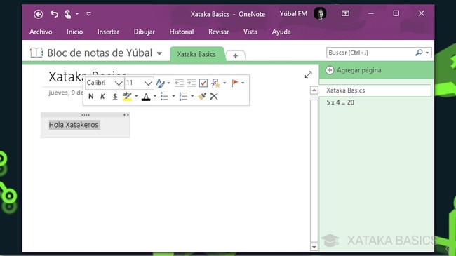The height and width of the screenshot is (256, 456).
Task: Open font color dropdown arrow
Action: tap(155, 96)
